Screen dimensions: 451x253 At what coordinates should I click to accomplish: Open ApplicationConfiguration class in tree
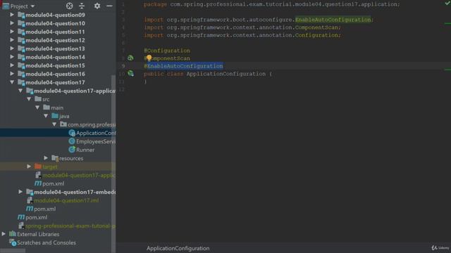tap(96, 133)
